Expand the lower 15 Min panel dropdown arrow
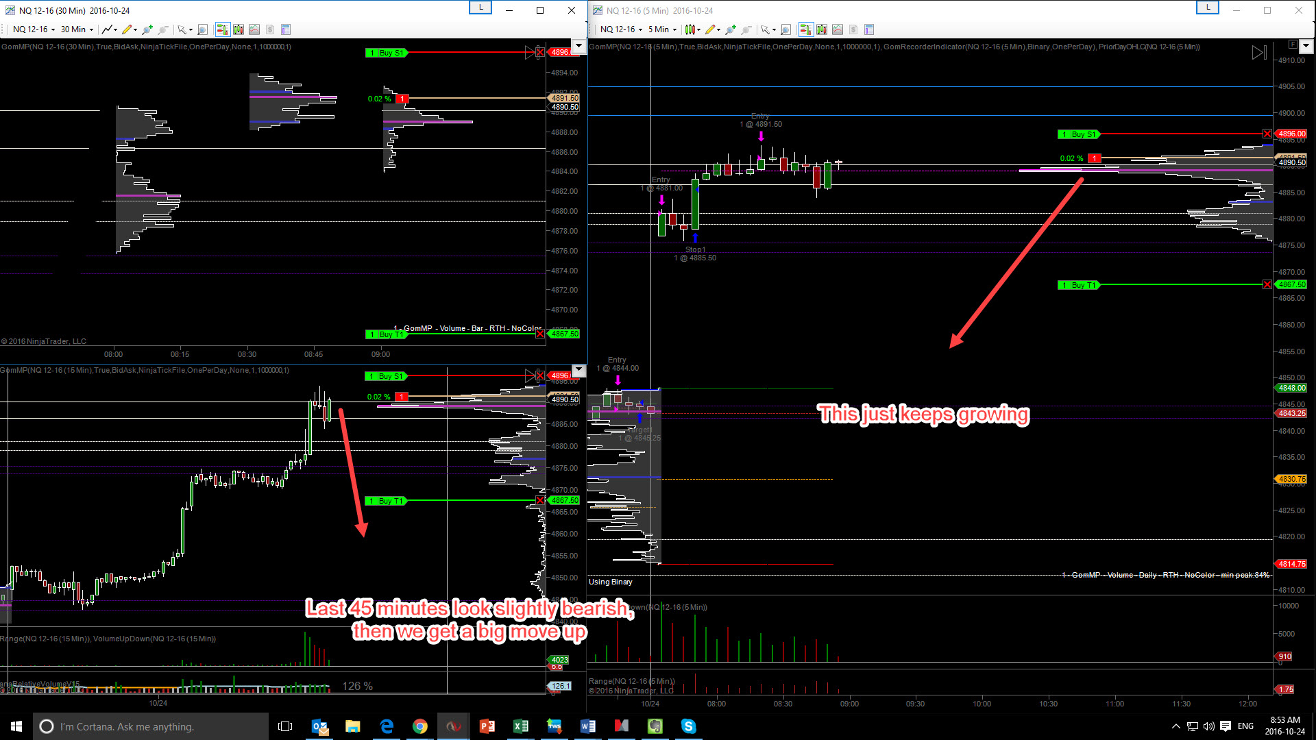This screenshot has width=1316, height=740. (579, 371)
